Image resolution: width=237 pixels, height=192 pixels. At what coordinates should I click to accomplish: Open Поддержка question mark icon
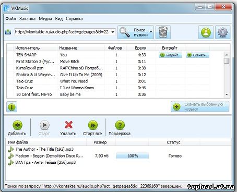pyautogui.click(x=120, y=125)
